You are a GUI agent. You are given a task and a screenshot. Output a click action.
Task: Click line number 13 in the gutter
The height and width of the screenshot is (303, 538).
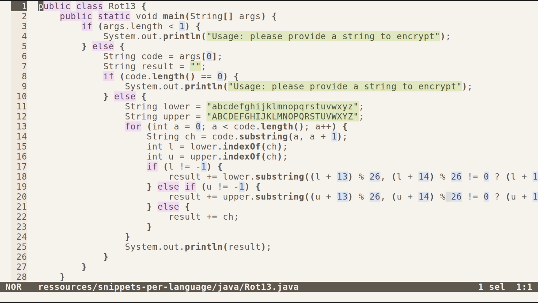22,127
